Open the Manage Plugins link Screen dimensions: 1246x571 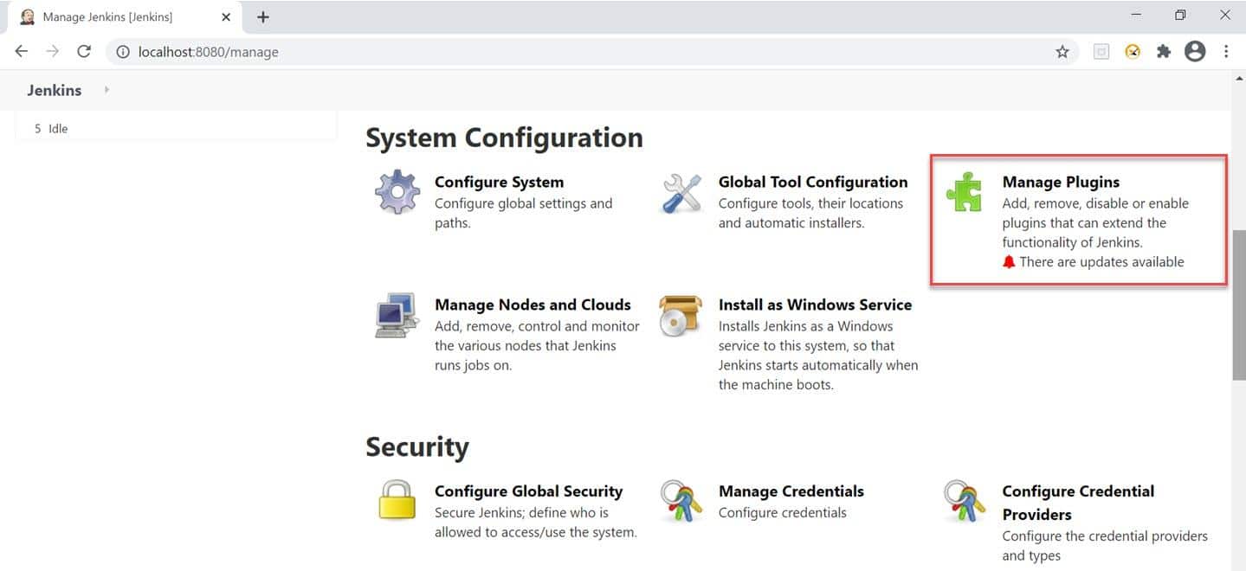1061,182
